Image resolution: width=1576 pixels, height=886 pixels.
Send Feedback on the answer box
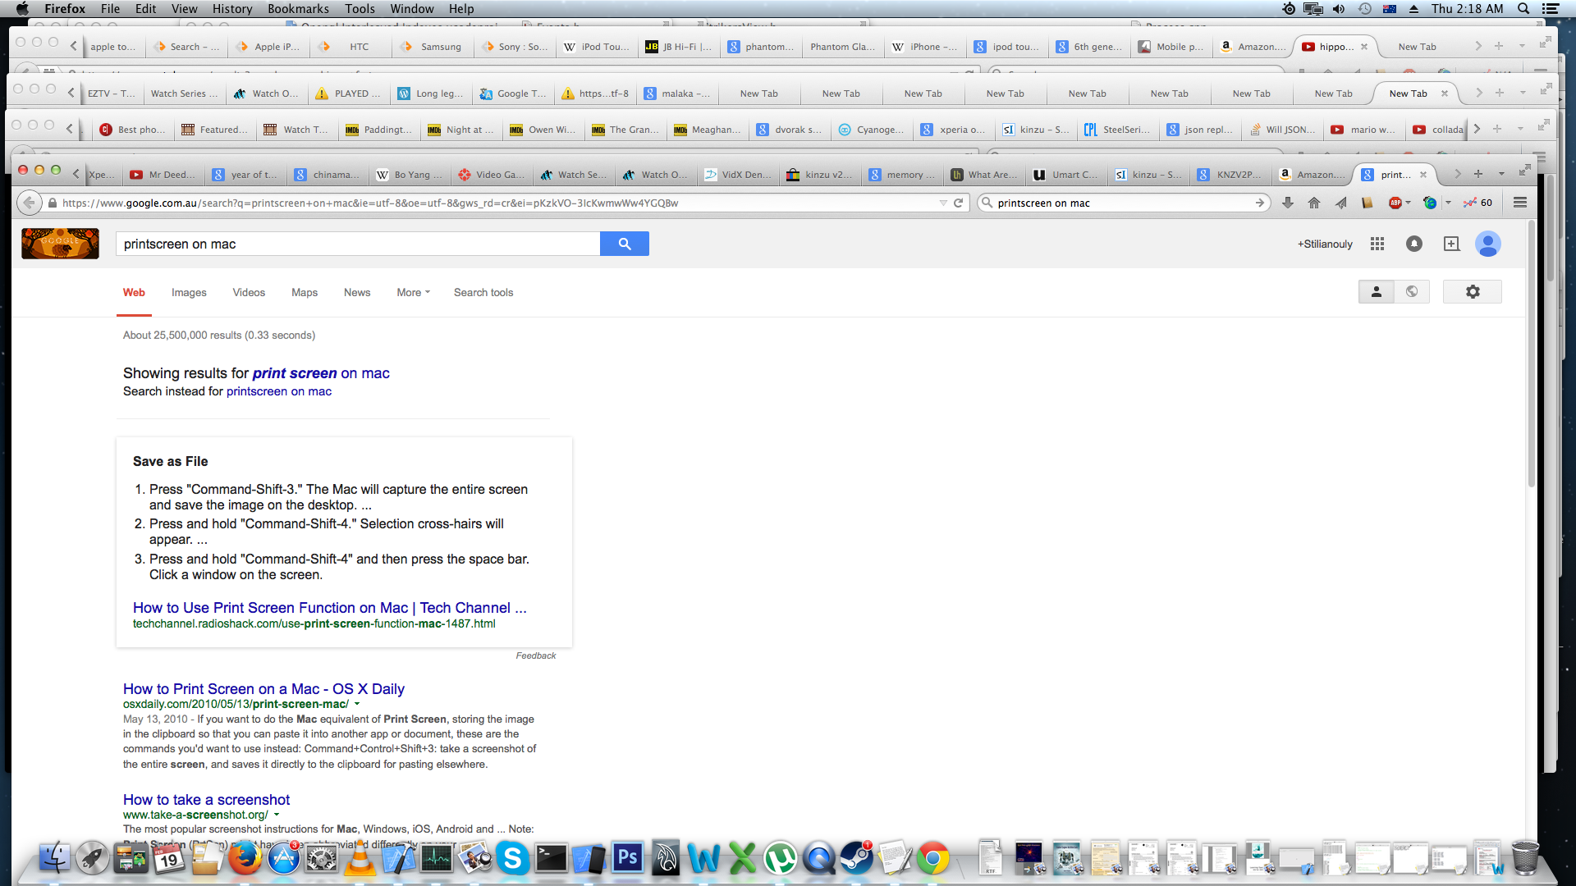coord(536,655)
